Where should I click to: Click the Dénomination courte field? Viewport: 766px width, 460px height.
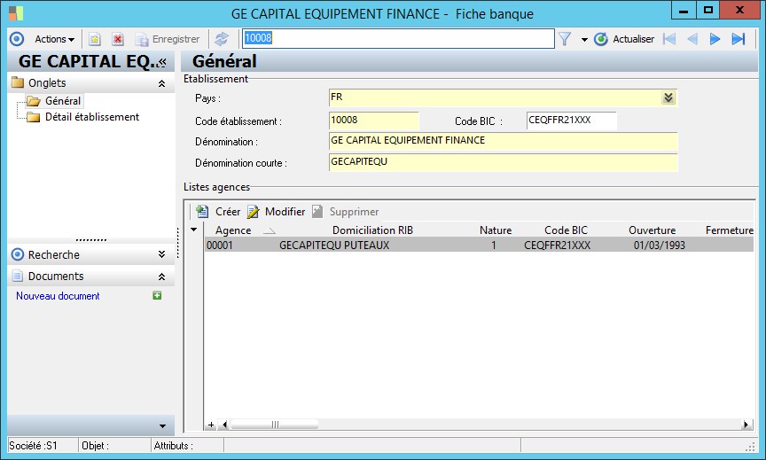tap(504, 162)
